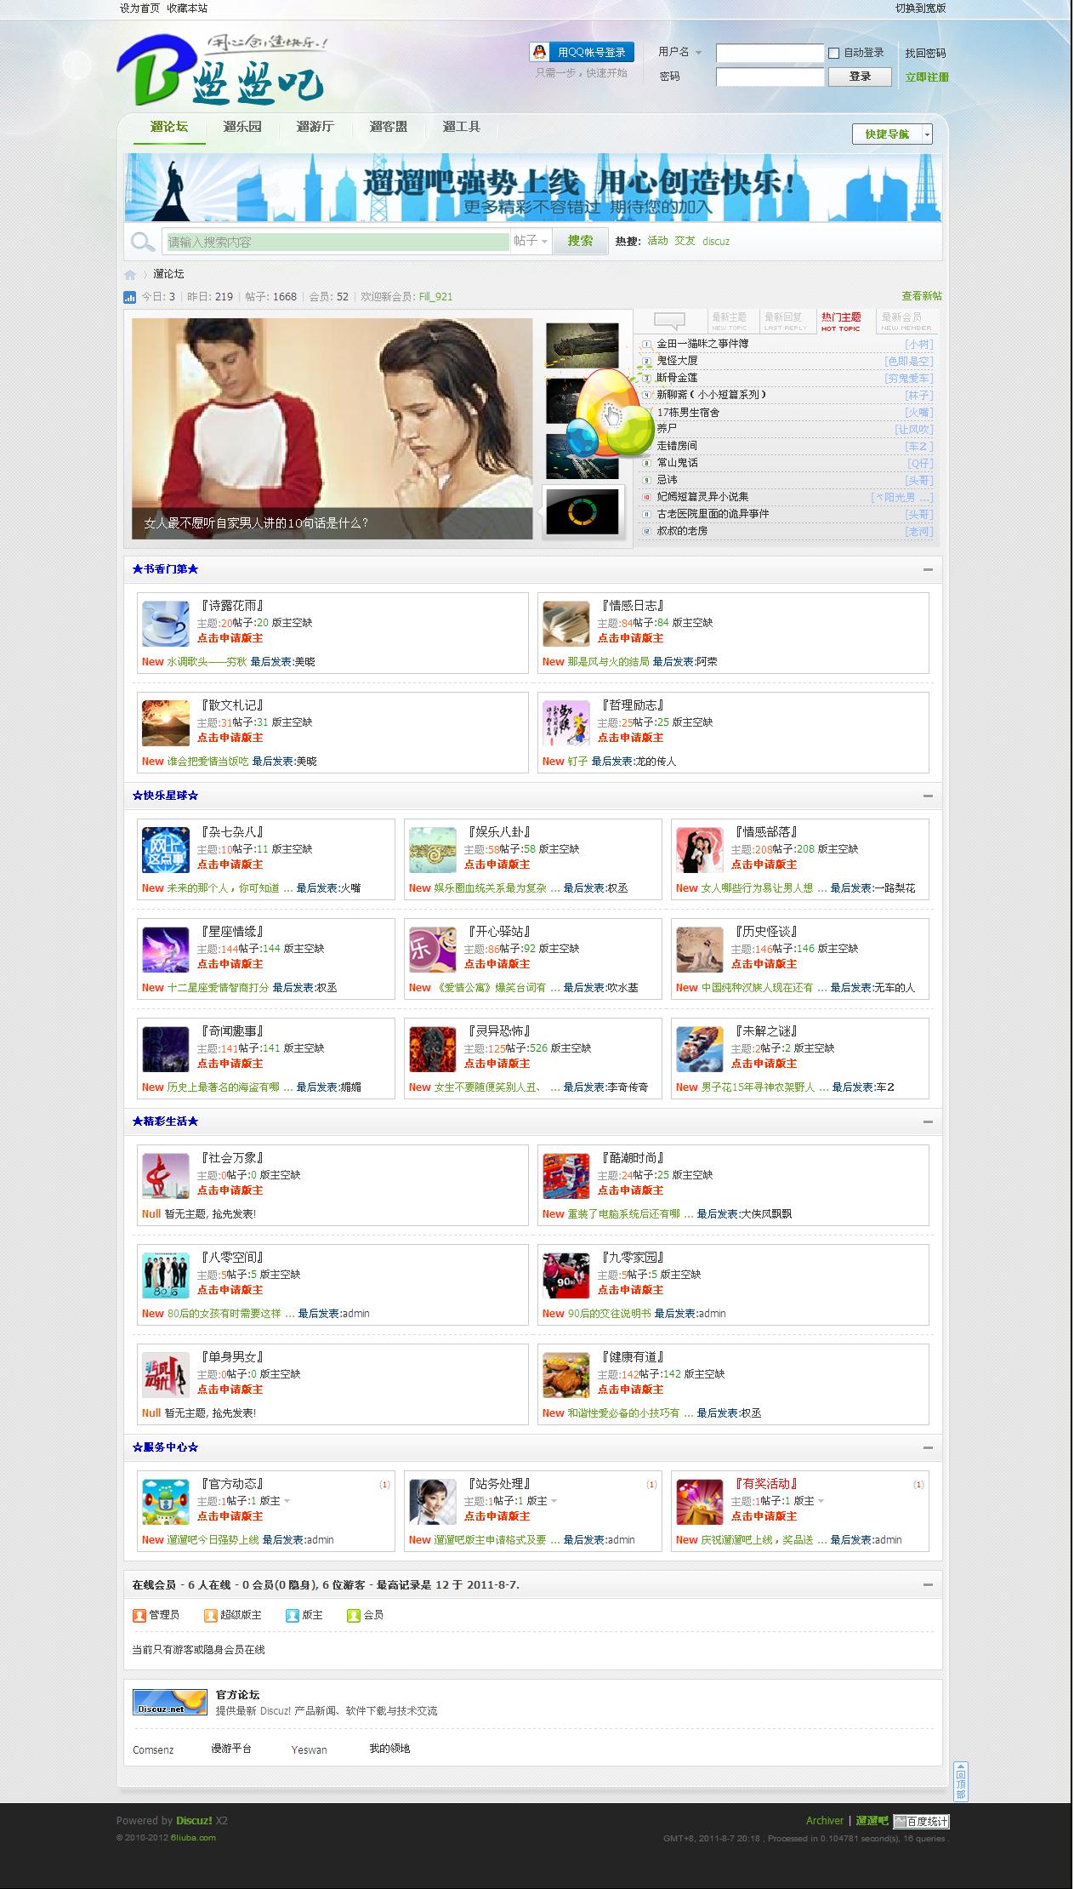Viewport: 1074px width, 1889px height.
Task: Collapse the 在线会员 section
Action: (928, 1584)
